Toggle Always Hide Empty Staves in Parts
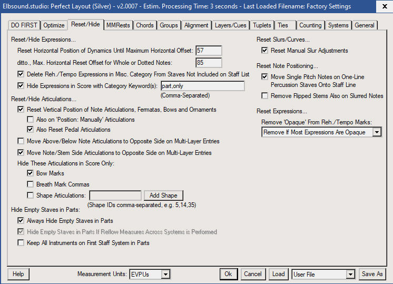 click(21, 221)
